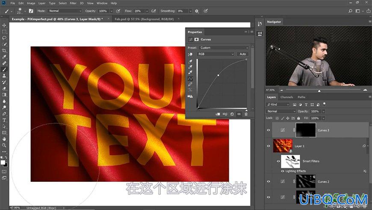Select the Healing Brush tool
Viewport: 372px width, 210px height.
tap(4, 63)
